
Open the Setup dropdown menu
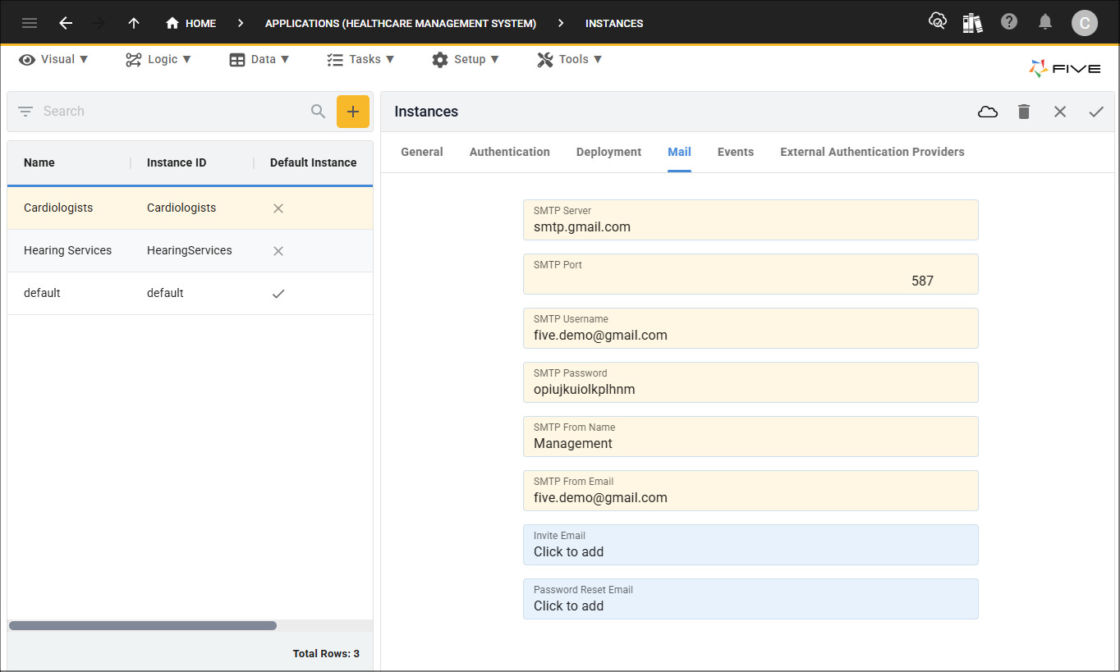click(466, 59)
